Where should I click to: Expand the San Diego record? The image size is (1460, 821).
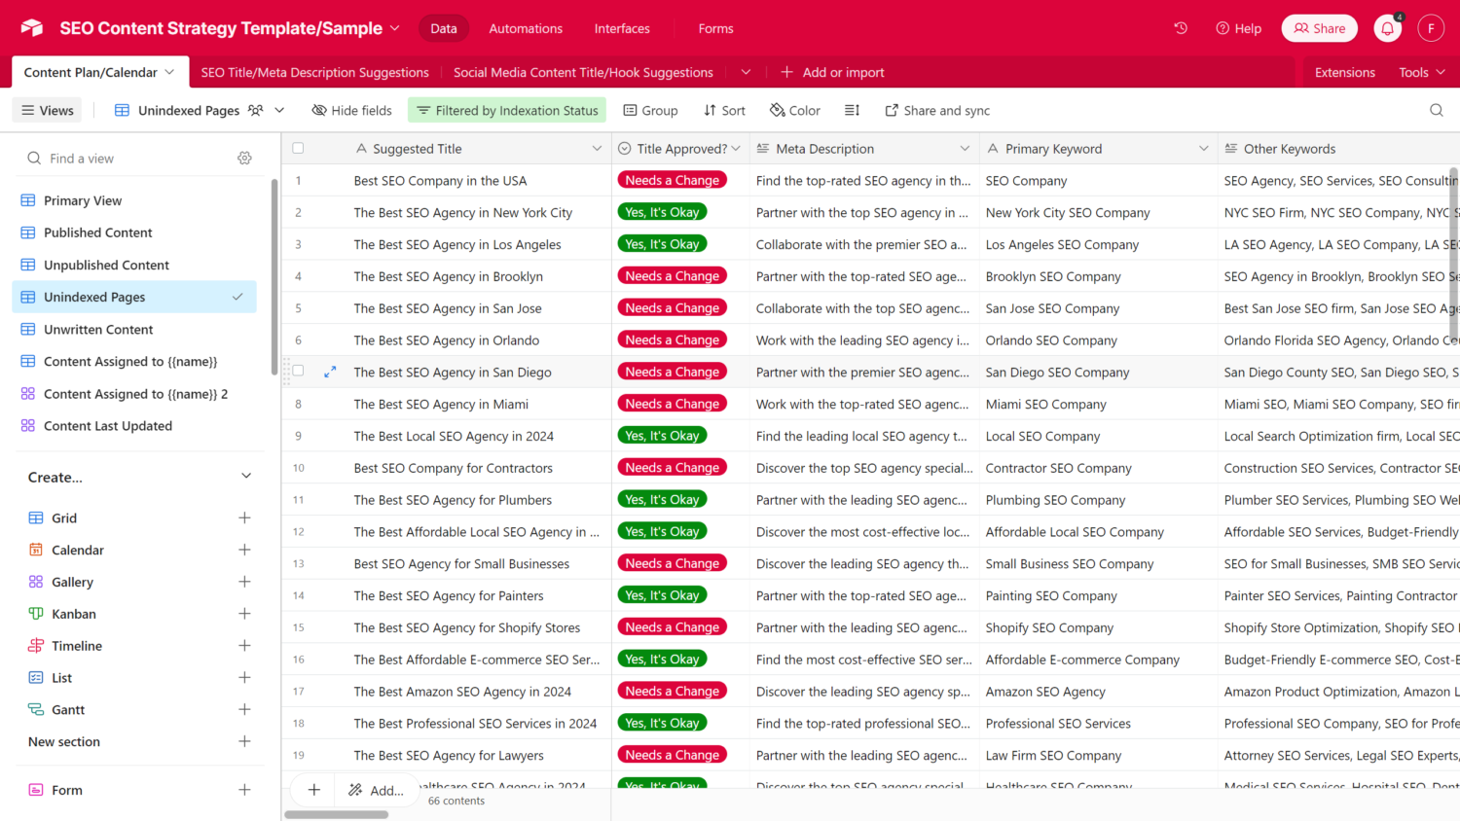(x=330, y=372)
